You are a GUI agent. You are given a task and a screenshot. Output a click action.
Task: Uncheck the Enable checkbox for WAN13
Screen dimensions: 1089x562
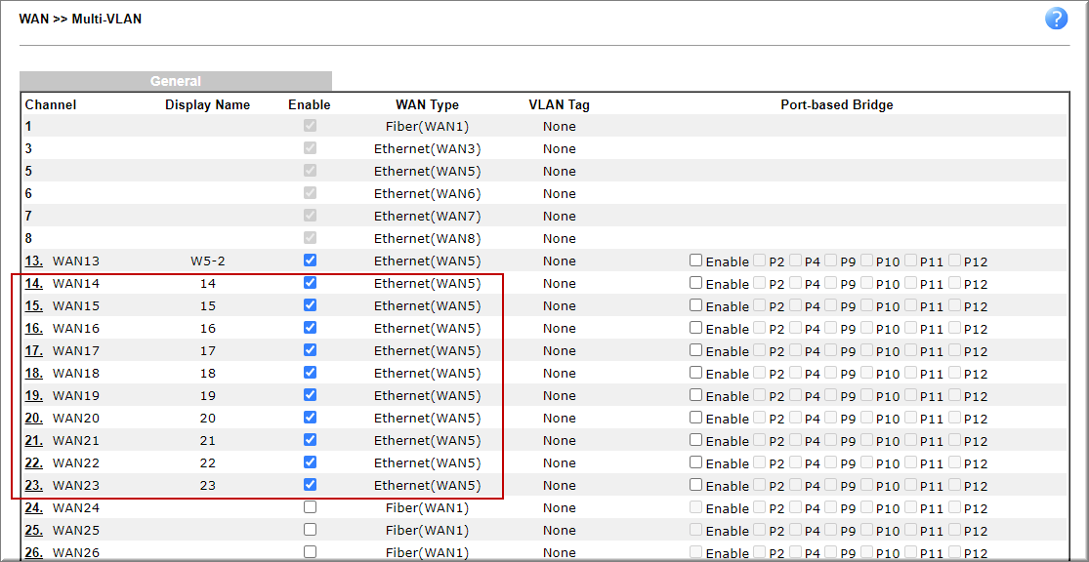tap(310, 261)
